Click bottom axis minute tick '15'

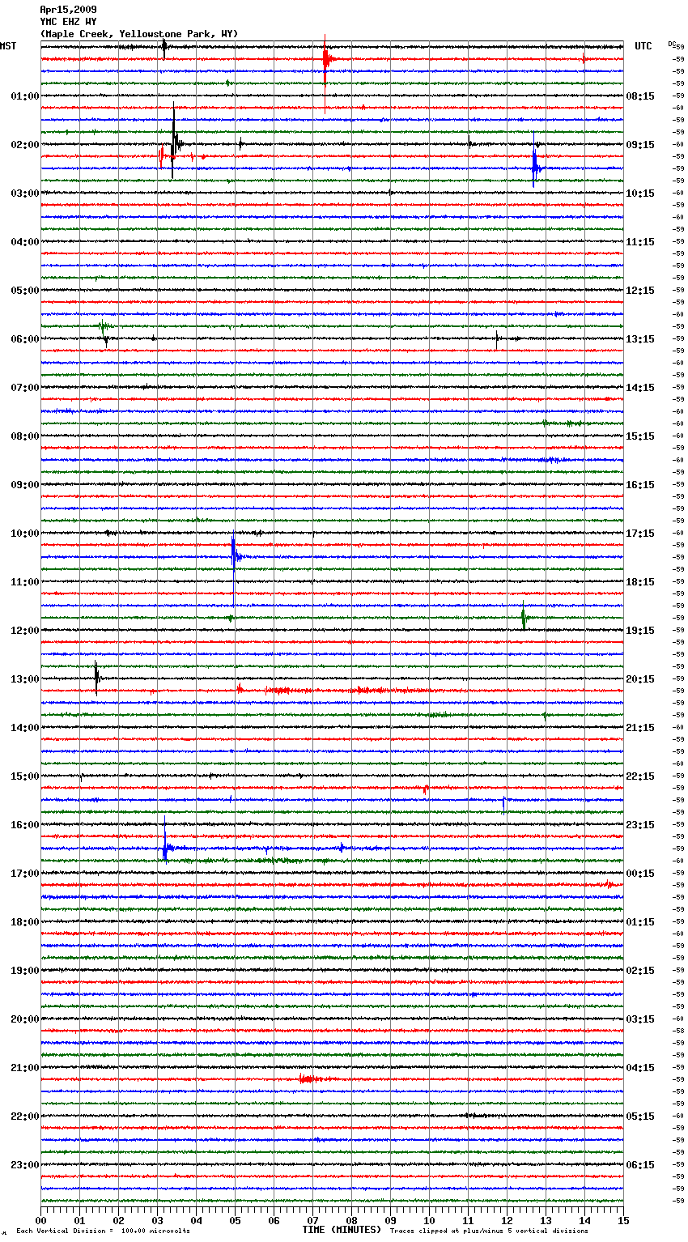click(x=623, y=1220)
